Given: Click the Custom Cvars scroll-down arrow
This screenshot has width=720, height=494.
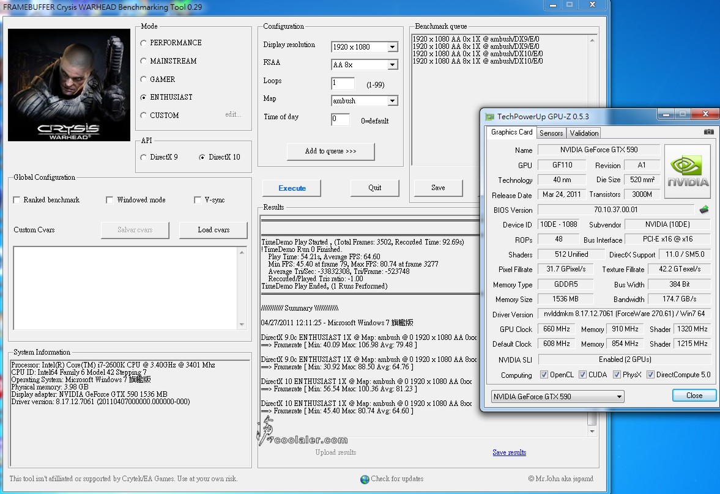Looking at the screenshot, I should click(x=242, y=325).
